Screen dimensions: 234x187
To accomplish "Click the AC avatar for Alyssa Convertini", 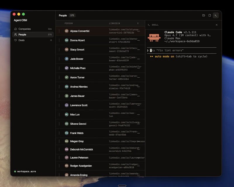I will point(67,31).
